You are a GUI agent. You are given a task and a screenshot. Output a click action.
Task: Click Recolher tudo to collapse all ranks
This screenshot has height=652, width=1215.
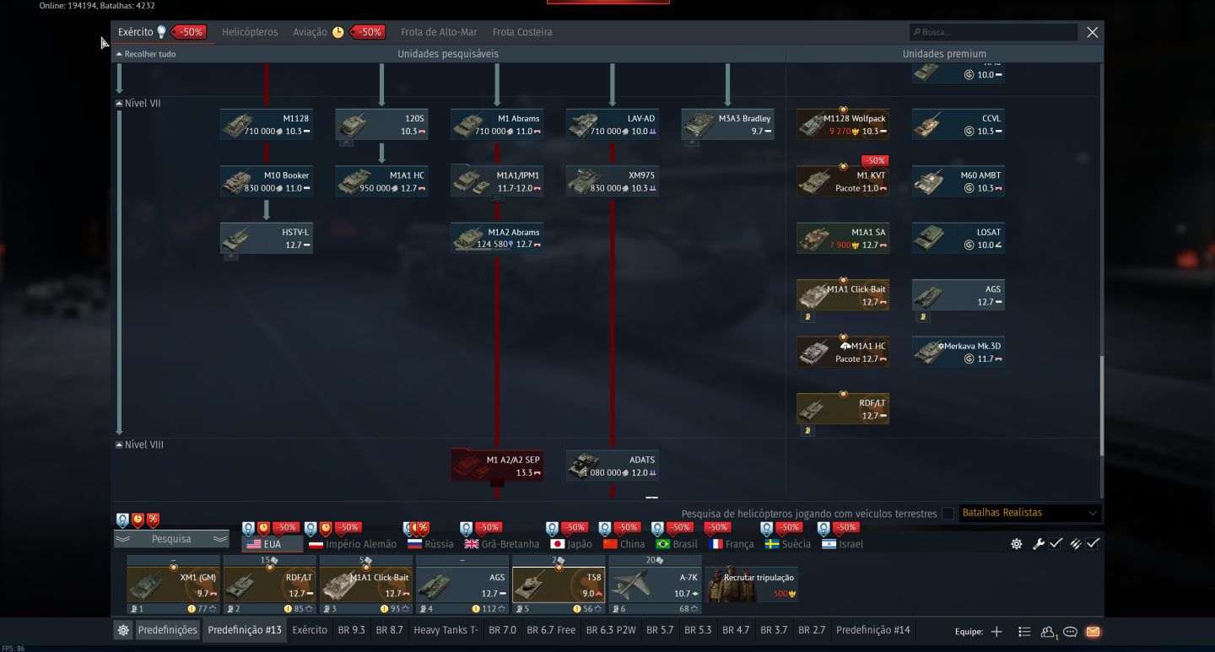pyautogui.click(x=146, y=54)
